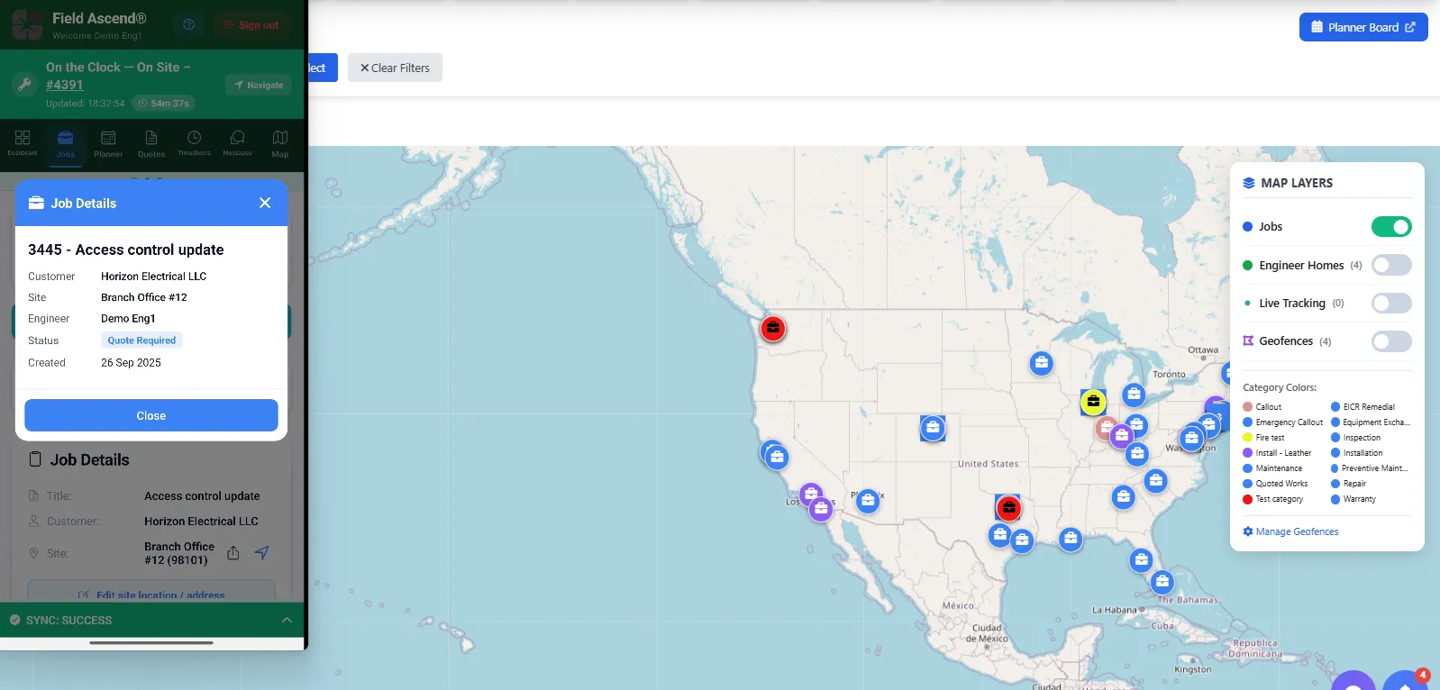This screenshot has height=690, width=1440.
Task: Click the help question mark icon
Action: point(188,25)
